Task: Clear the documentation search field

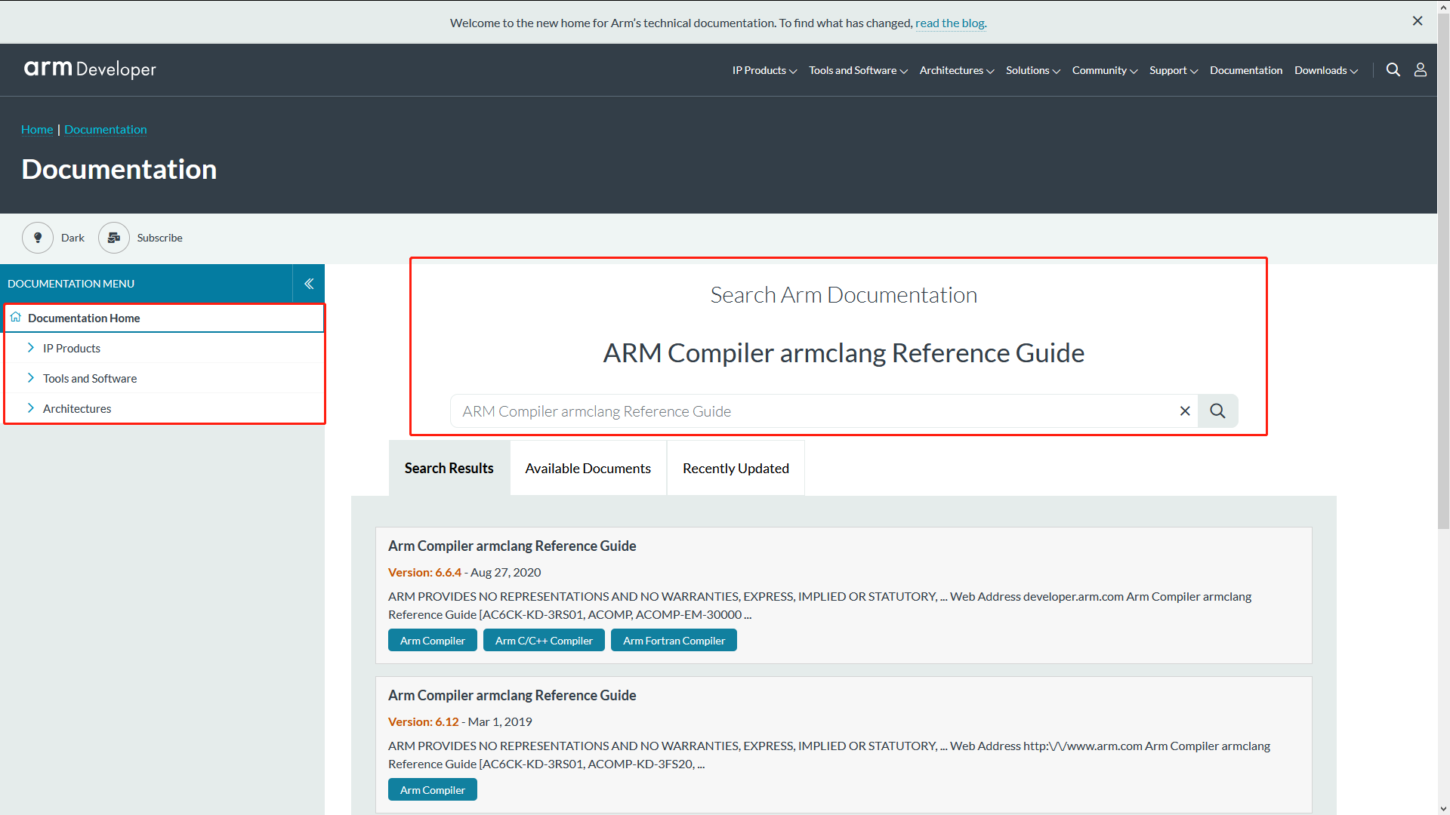Action: click(x=1185, y=411)
